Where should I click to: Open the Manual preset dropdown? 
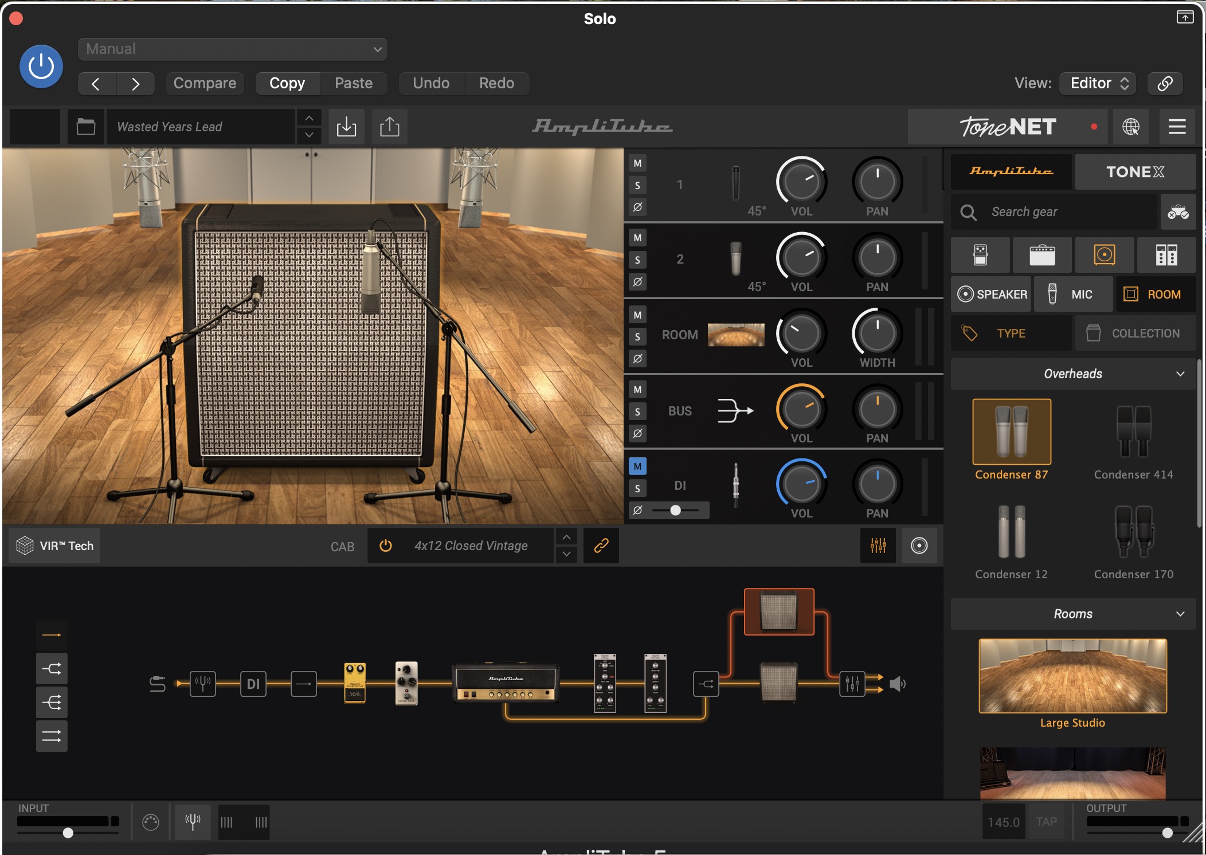coord(232,49)
